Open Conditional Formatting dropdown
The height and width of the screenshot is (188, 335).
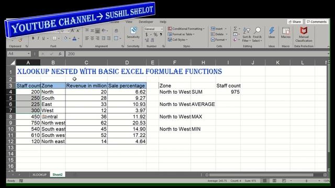(186, 29)
